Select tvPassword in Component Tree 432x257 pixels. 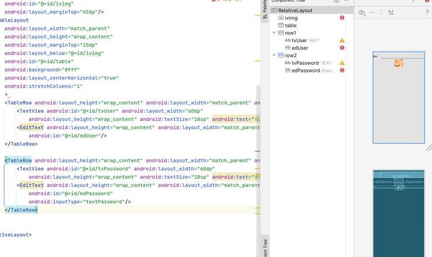[x=305, y=63]
